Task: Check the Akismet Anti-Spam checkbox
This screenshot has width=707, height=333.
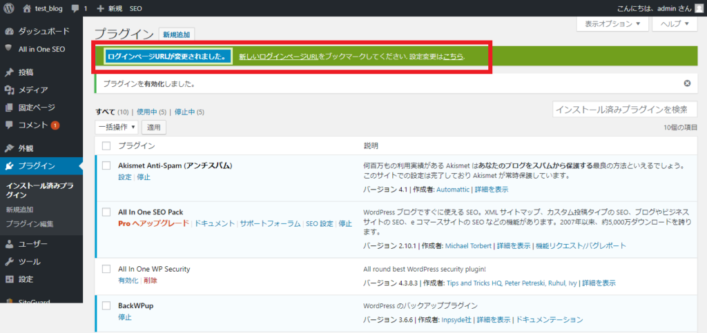Action: coord(106,165)
